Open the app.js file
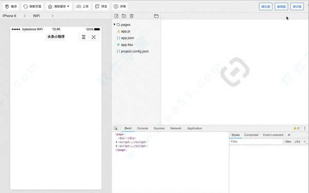The width and height of the screenshot is (309, 193). point(126,31)
